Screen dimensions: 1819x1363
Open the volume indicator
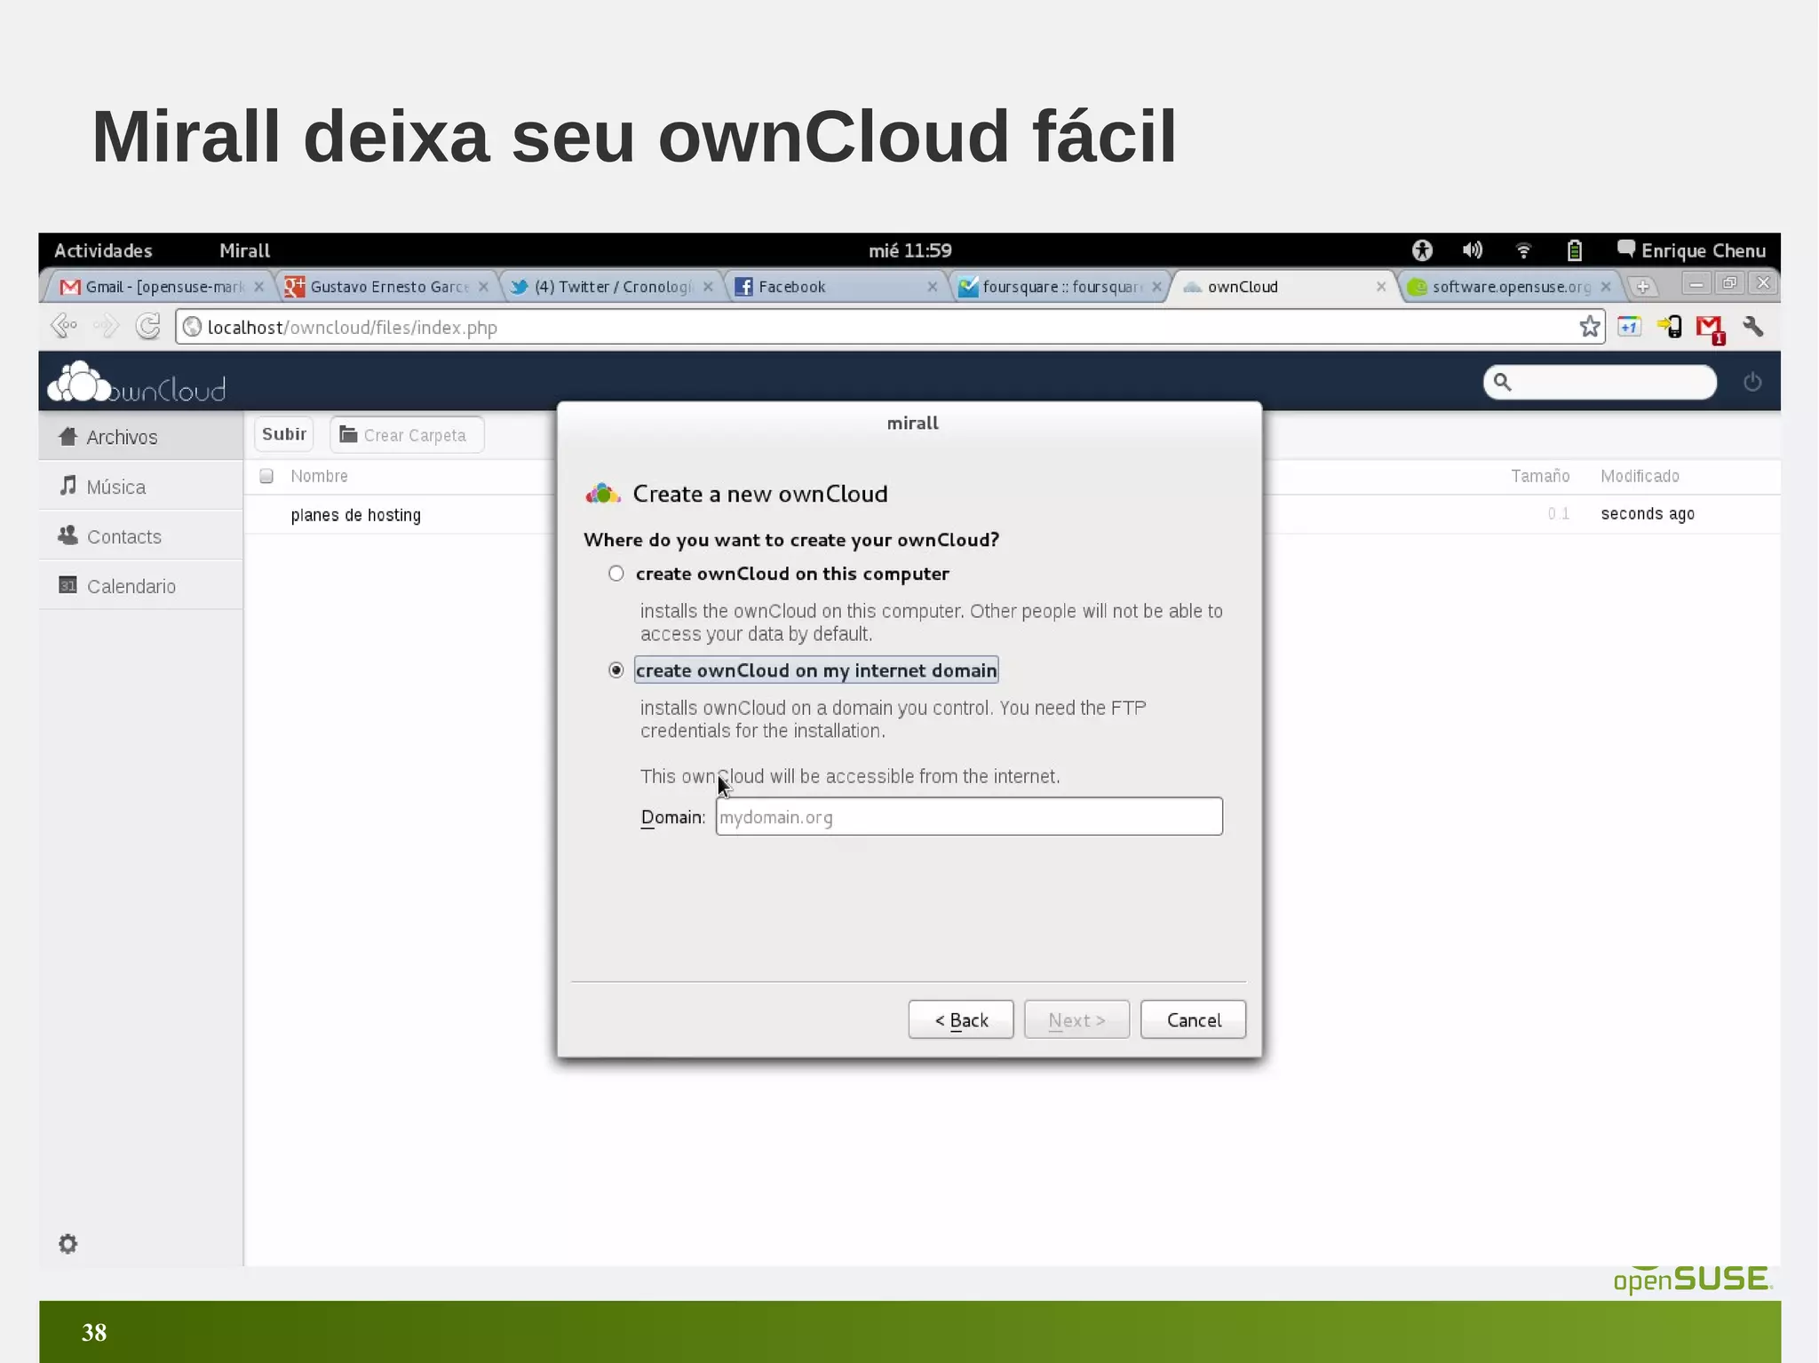click(x=1473, y=250)
